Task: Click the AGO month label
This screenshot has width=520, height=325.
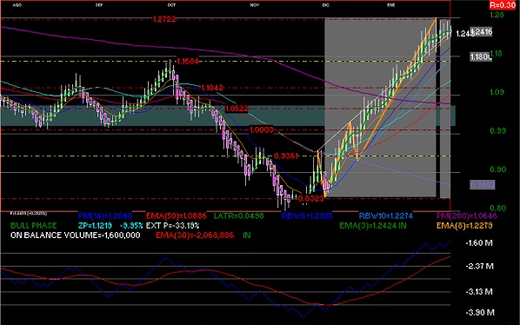Action: click(17, 5)
